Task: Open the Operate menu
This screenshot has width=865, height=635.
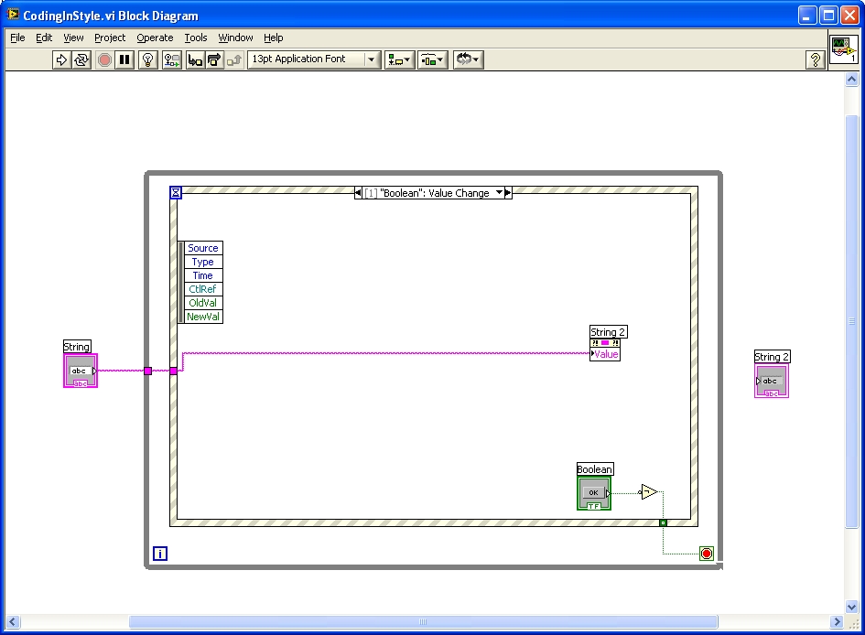Action: click(x=155, y=38)
